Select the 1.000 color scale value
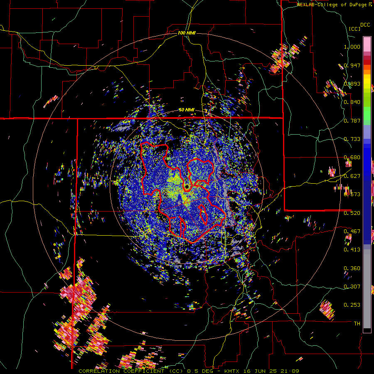Screen dimensions: 374x374 [x=352, y=47]
